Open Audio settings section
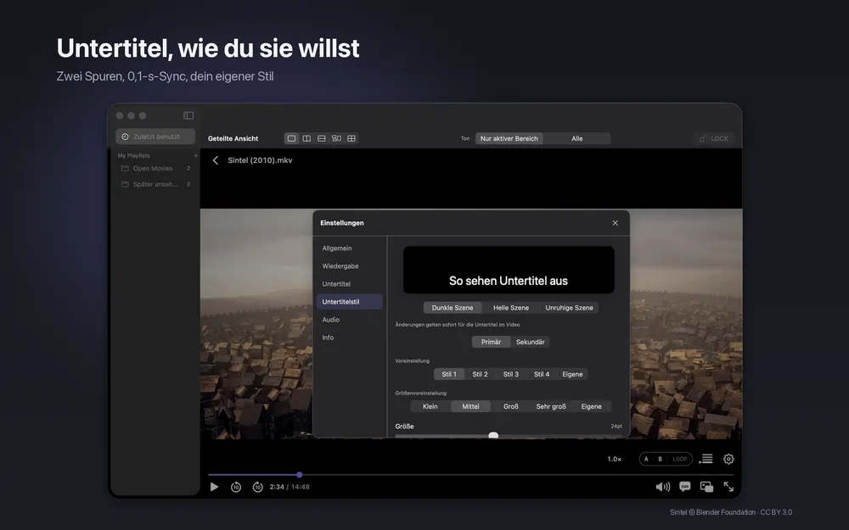The width and height of the screenshot is (849, 530). [x=349, y=320]
